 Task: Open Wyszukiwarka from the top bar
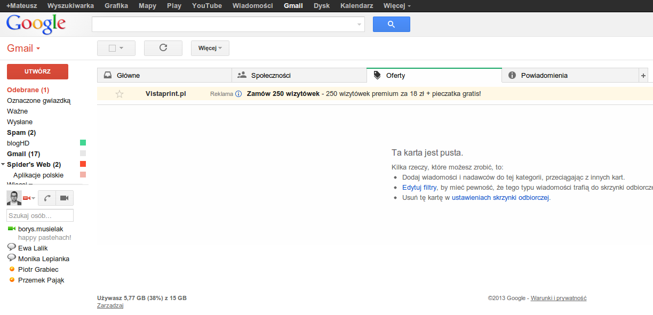pos(70,6)
